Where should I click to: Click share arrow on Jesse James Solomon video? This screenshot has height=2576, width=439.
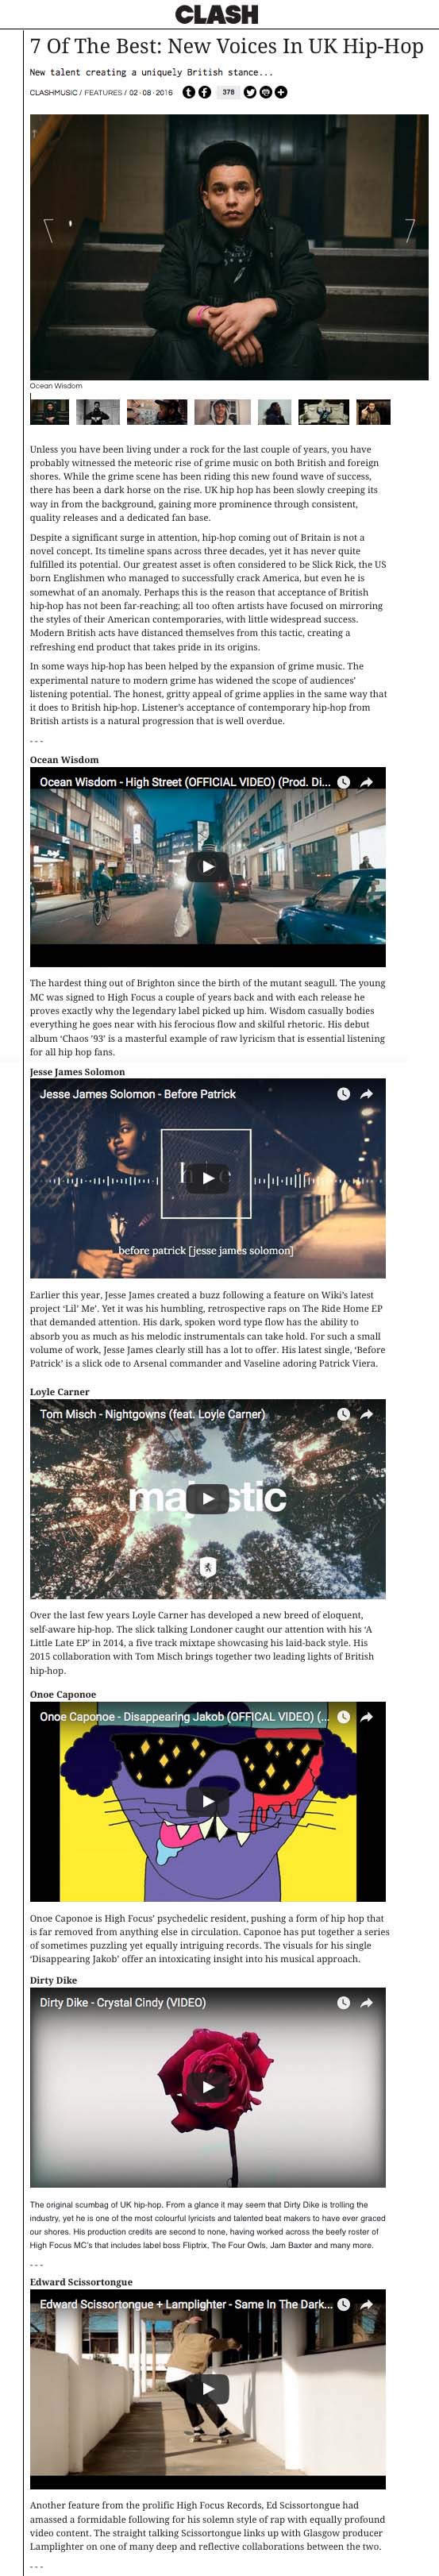click(x=367, y=1094)
